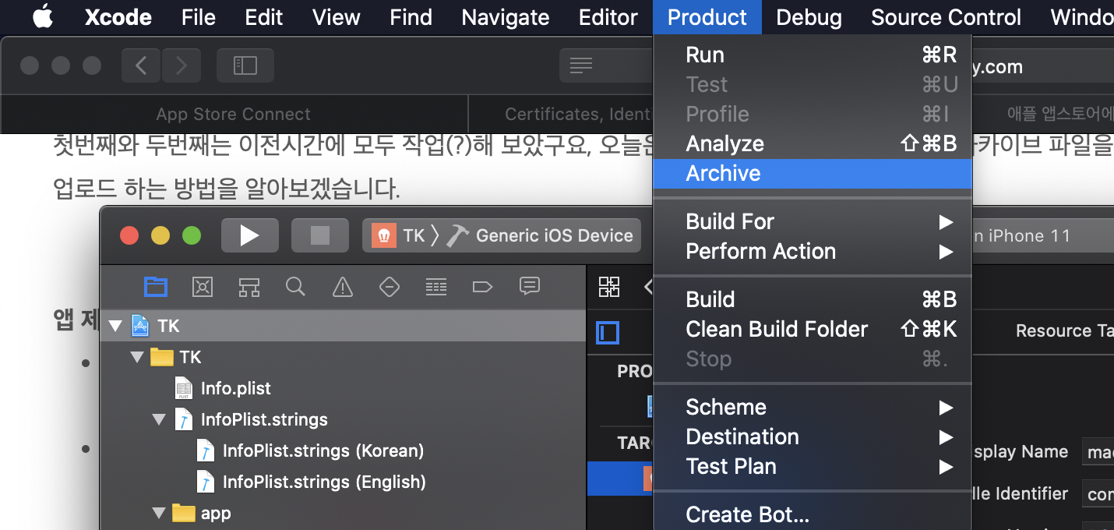Click the TK yellow folder icon
The image size is (1114, 530).
162,357
